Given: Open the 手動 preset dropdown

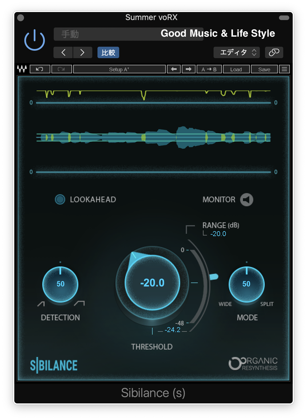Looking at the screenshot, I should [x=128, y=34].
